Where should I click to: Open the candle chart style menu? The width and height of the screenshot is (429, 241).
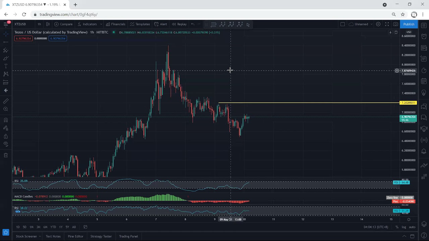48,24
